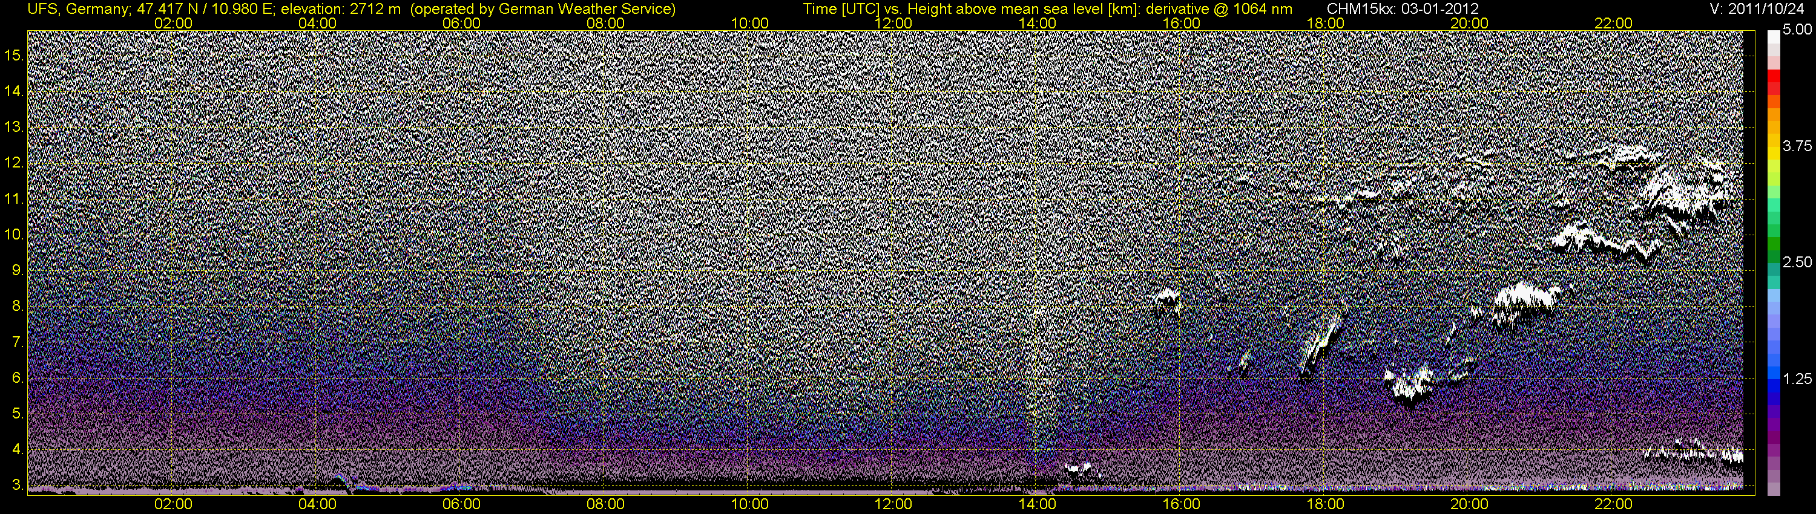Click '08:00' on the bottom time axis

click(x=605, y=504)
